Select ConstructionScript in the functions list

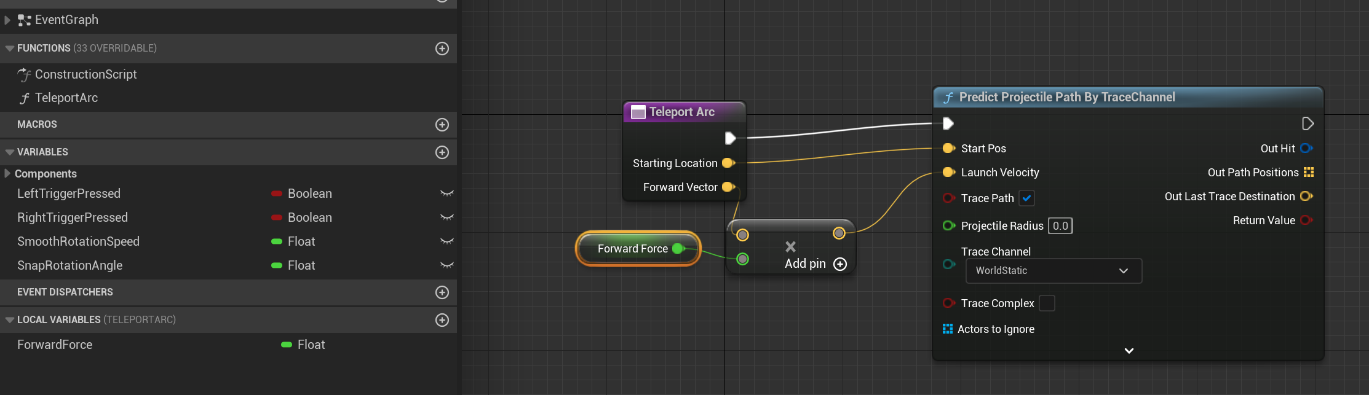click(x=85, y=74)
